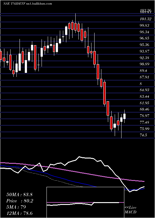Click the 12MA : 78.6 readout
Image resolution: width=155 pixels, height=218 pixels.
19,213
